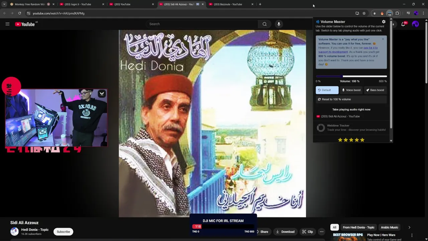Download the video
This screenshot has height=241, width=428.
(285, 232)
